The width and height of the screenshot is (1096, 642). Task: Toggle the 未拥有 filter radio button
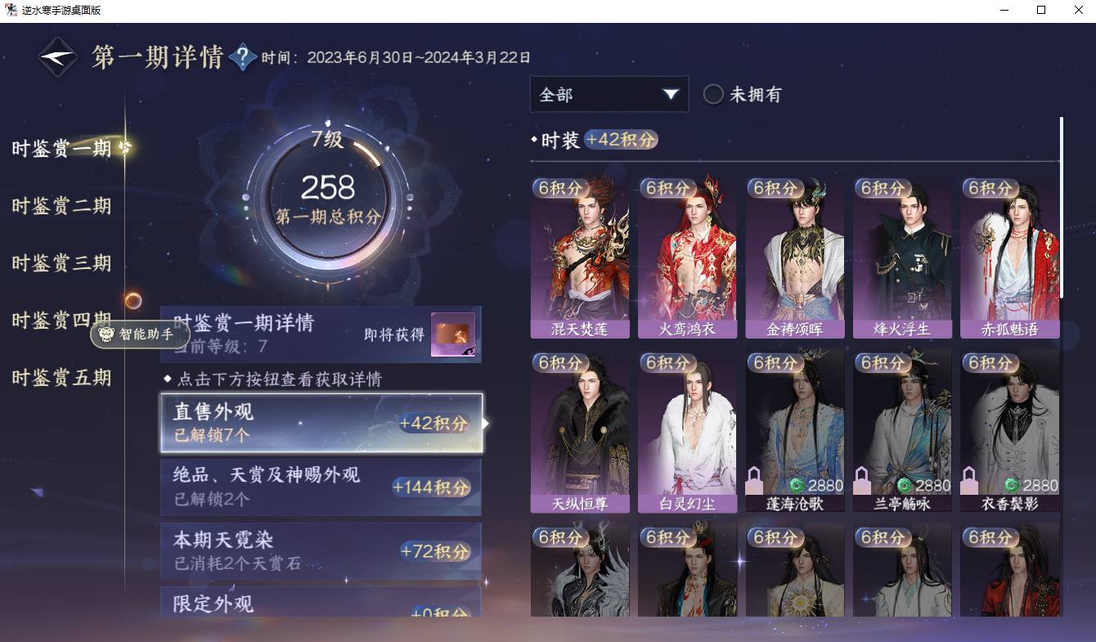click(713, 94)
